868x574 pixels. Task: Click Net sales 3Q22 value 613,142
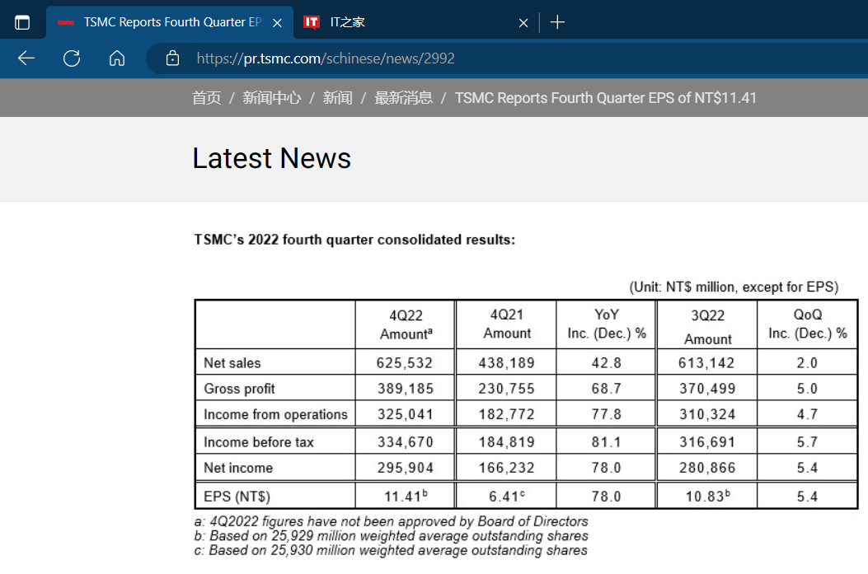[x=707, y=362]
